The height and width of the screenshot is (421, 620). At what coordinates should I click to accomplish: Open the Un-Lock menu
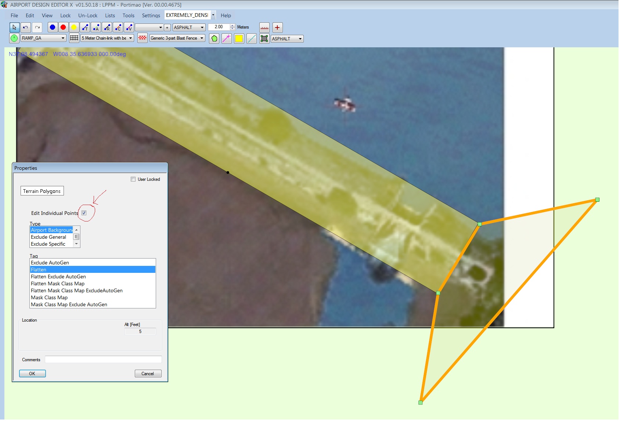coord(88,15)
